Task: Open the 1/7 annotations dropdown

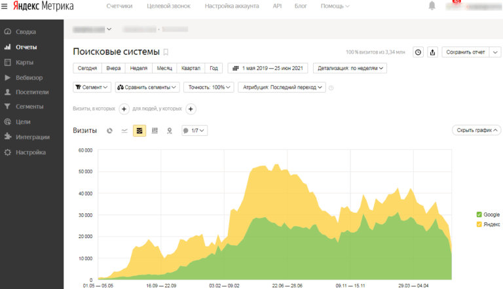Action: pos(195,130)
